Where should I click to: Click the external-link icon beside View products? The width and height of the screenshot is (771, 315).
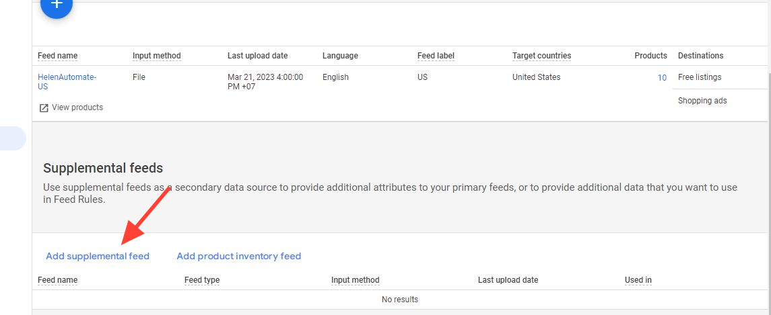[x=44, y=107]
